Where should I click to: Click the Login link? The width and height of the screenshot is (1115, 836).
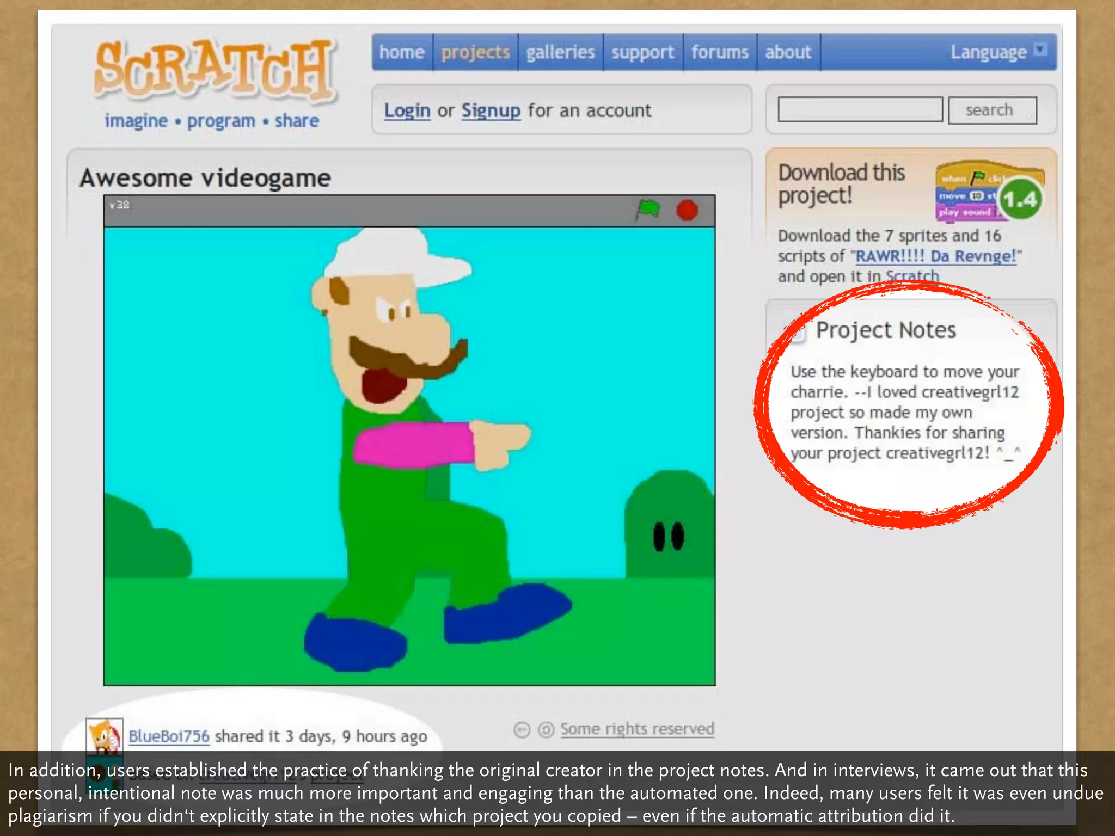tap(407, 110)
